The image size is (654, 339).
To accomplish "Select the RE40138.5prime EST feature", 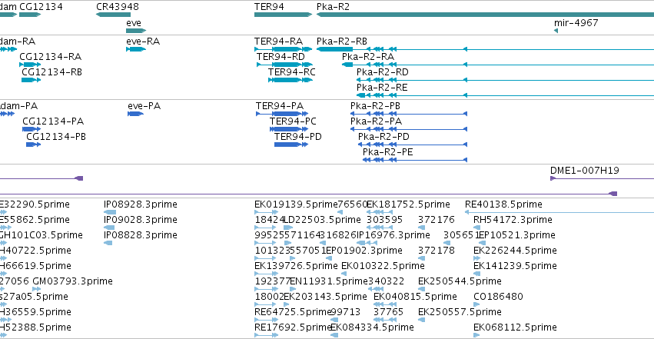I will click(x=559, y=212).
